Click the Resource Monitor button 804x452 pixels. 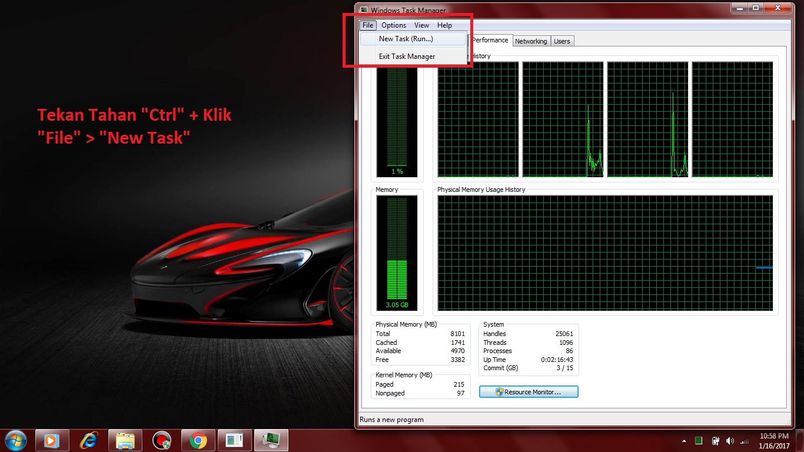tap(529, 392)
